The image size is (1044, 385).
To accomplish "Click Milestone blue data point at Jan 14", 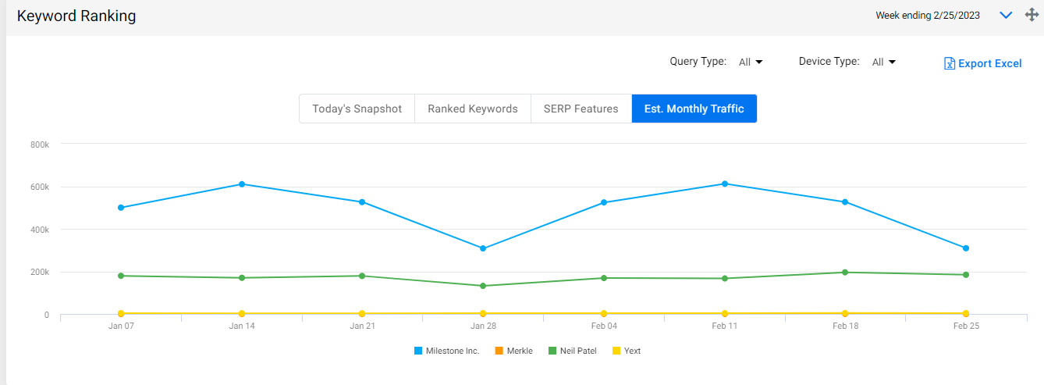I will 242,184.
